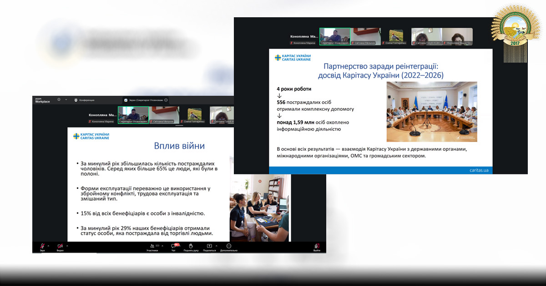Click the Caritas Ukraine logo on left slide
The image size is (546, 286).
91,136
